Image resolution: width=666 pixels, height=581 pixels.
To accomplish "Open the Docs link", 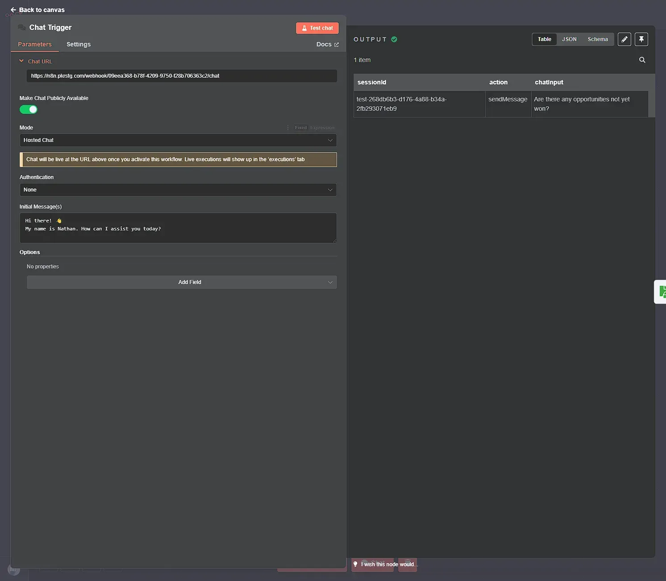I will [327, 44].
